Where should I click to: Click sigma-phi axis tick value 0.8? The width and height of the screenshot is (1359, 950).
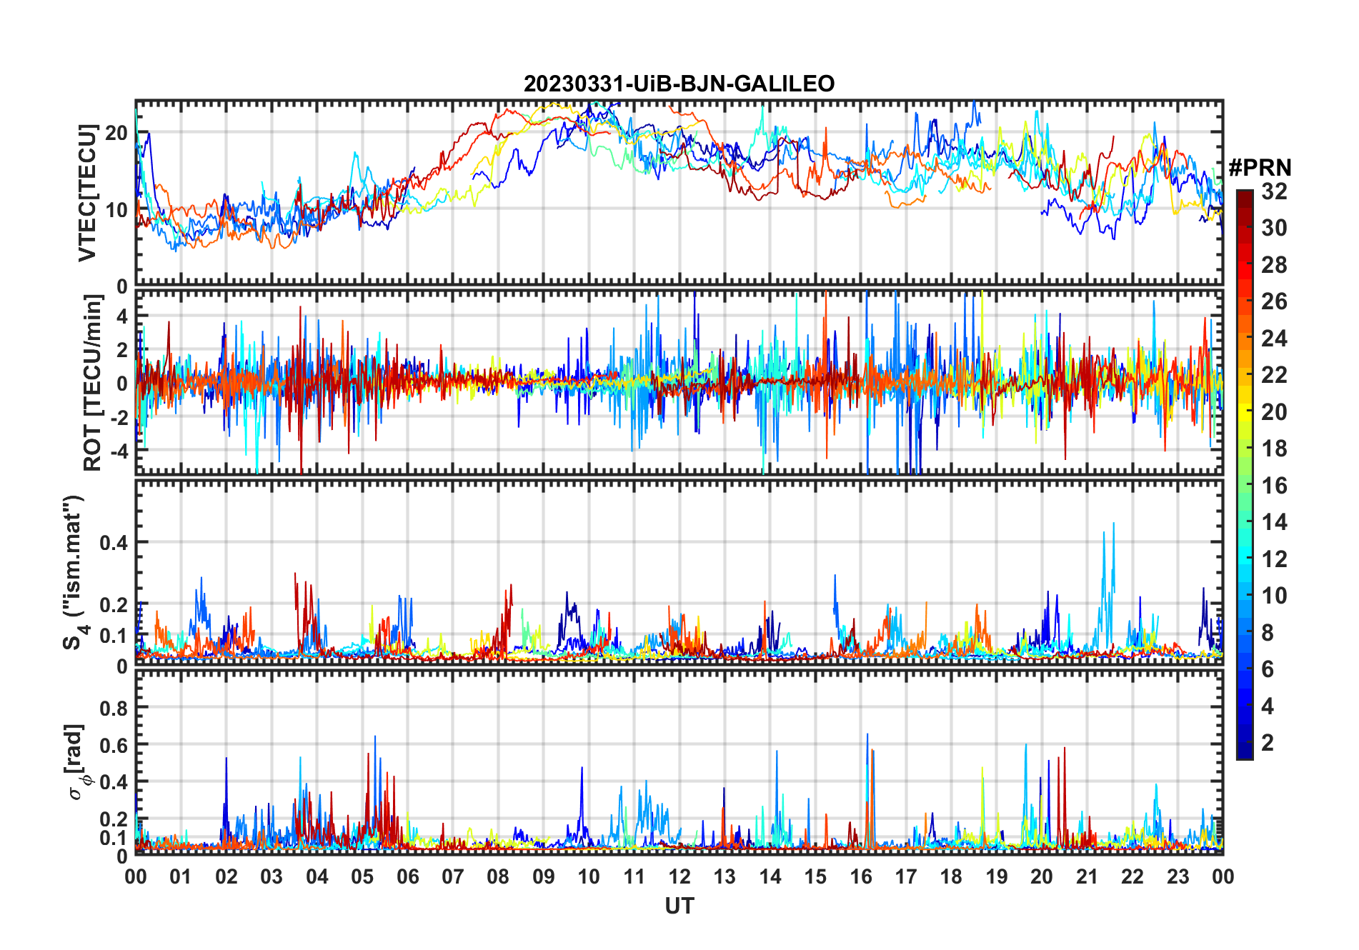(x=114, y=709)
